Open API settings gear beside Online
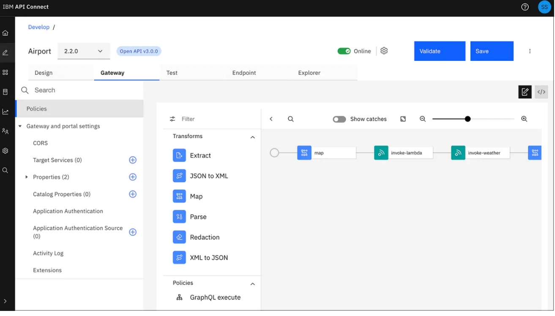555x316 pixels. click(384, 51)
